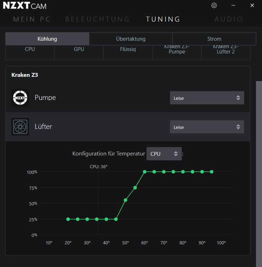This screenshot has width=262, height=267.
Task: Open settings via the gear icon
Action: tap(214, 6)
